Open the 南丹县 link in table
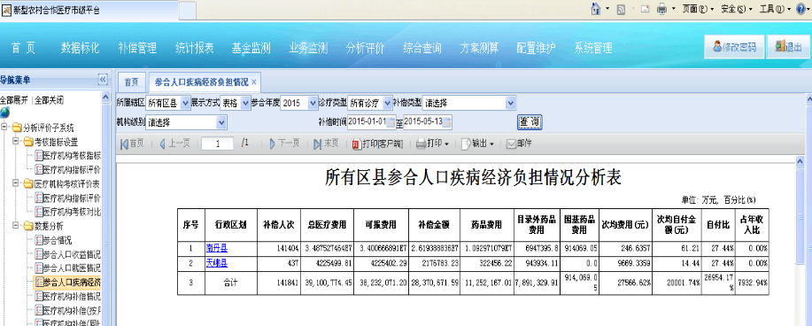The width and height of the screenshot is (812, 326). pos(216,248)
